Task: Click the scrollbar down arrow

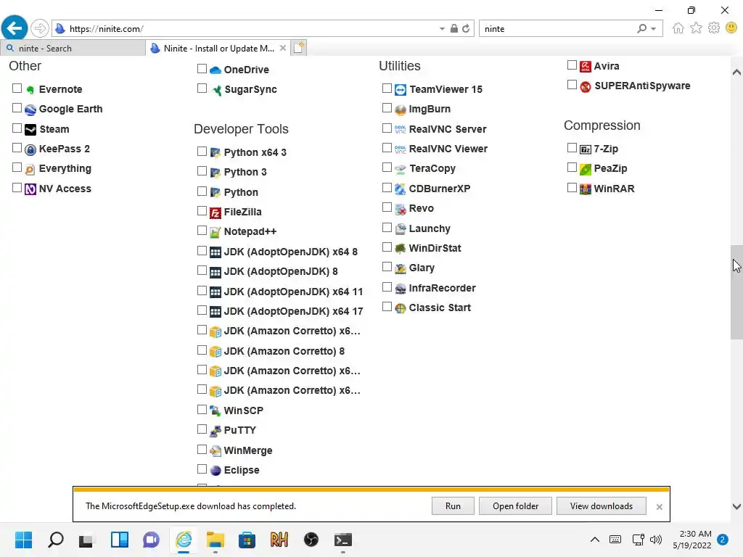Action: coord(736,506)
